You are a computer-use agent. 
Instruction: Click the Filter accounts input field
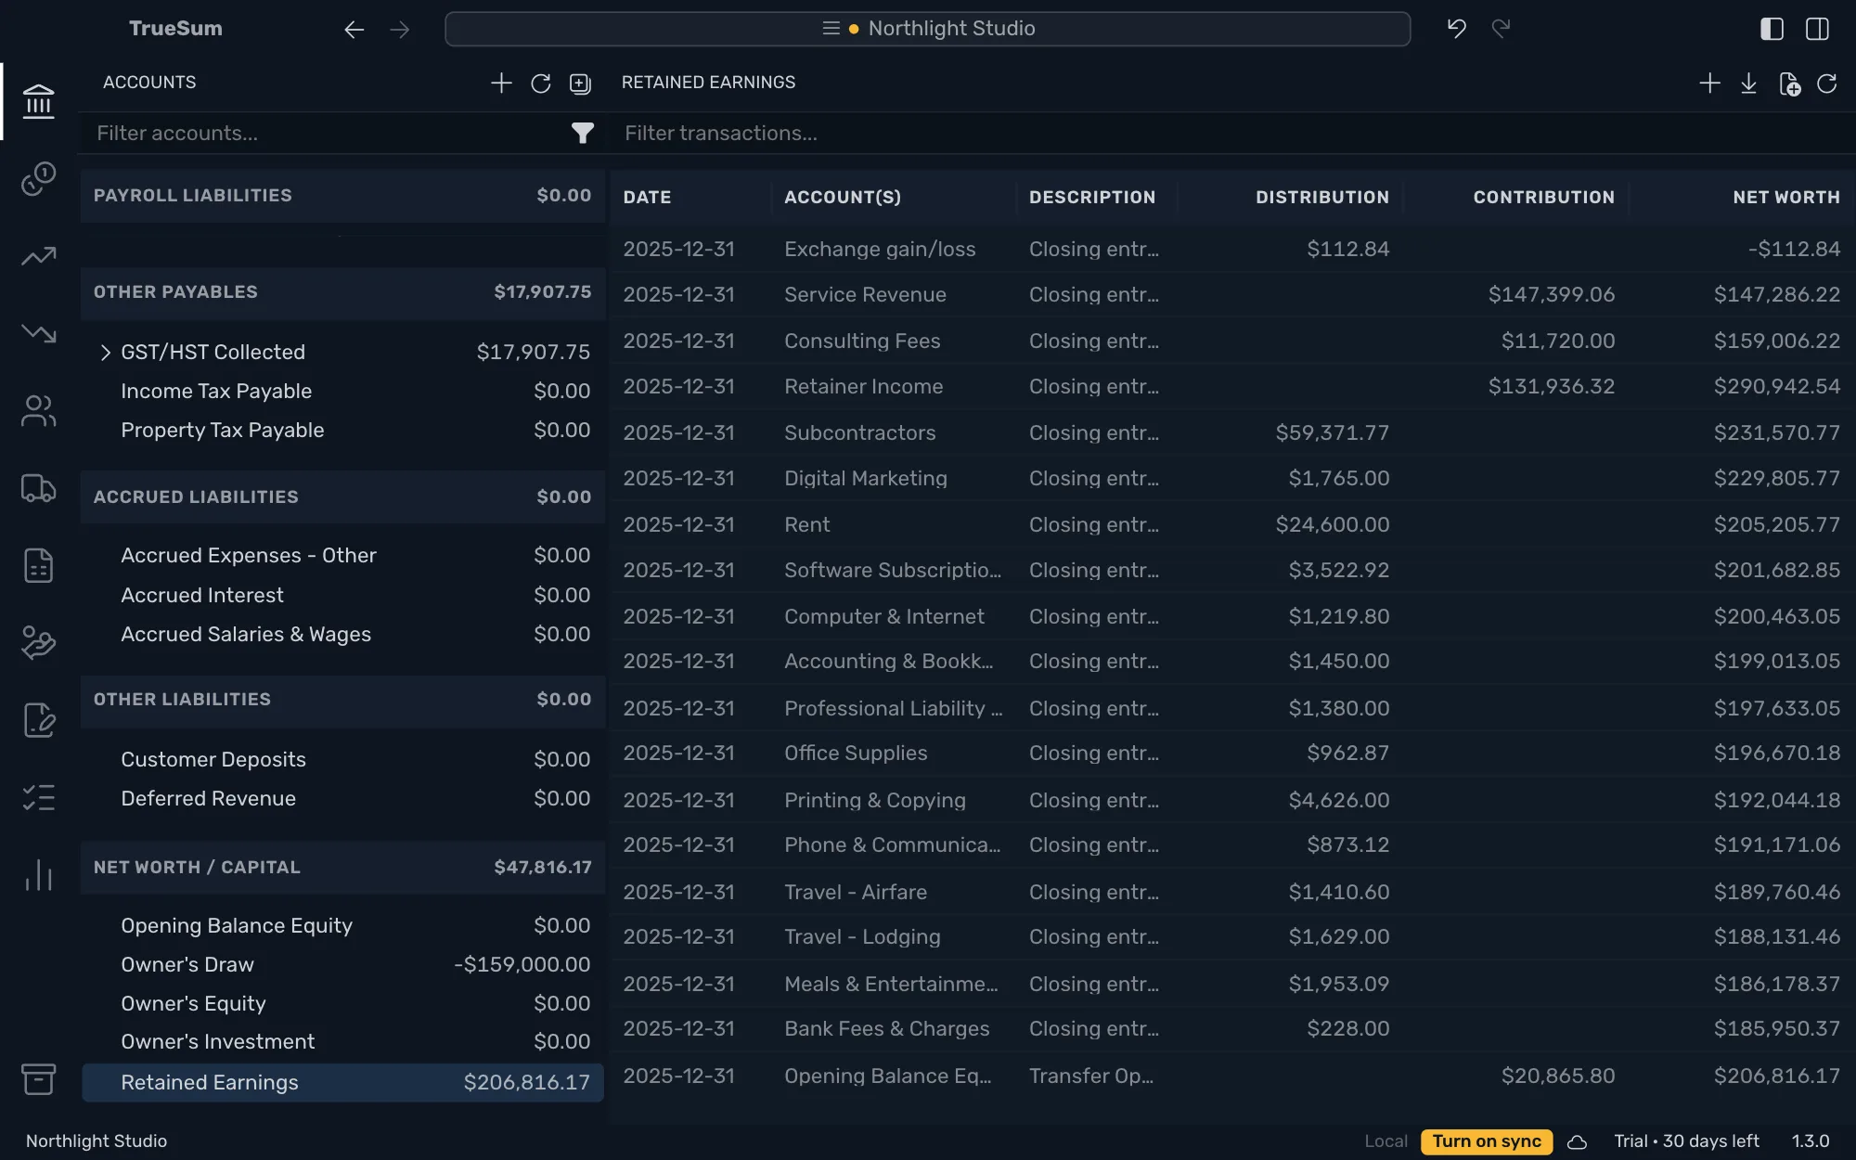tap(329, 134)
